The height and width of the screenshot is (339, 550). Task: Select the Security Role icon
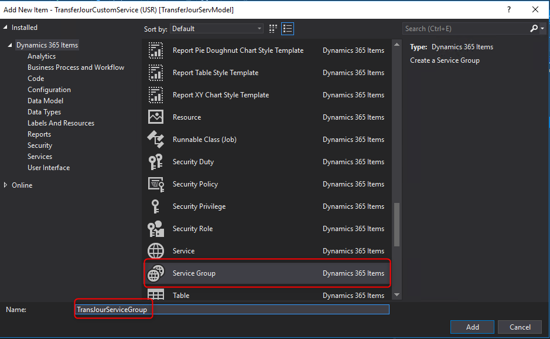(156, 229)
